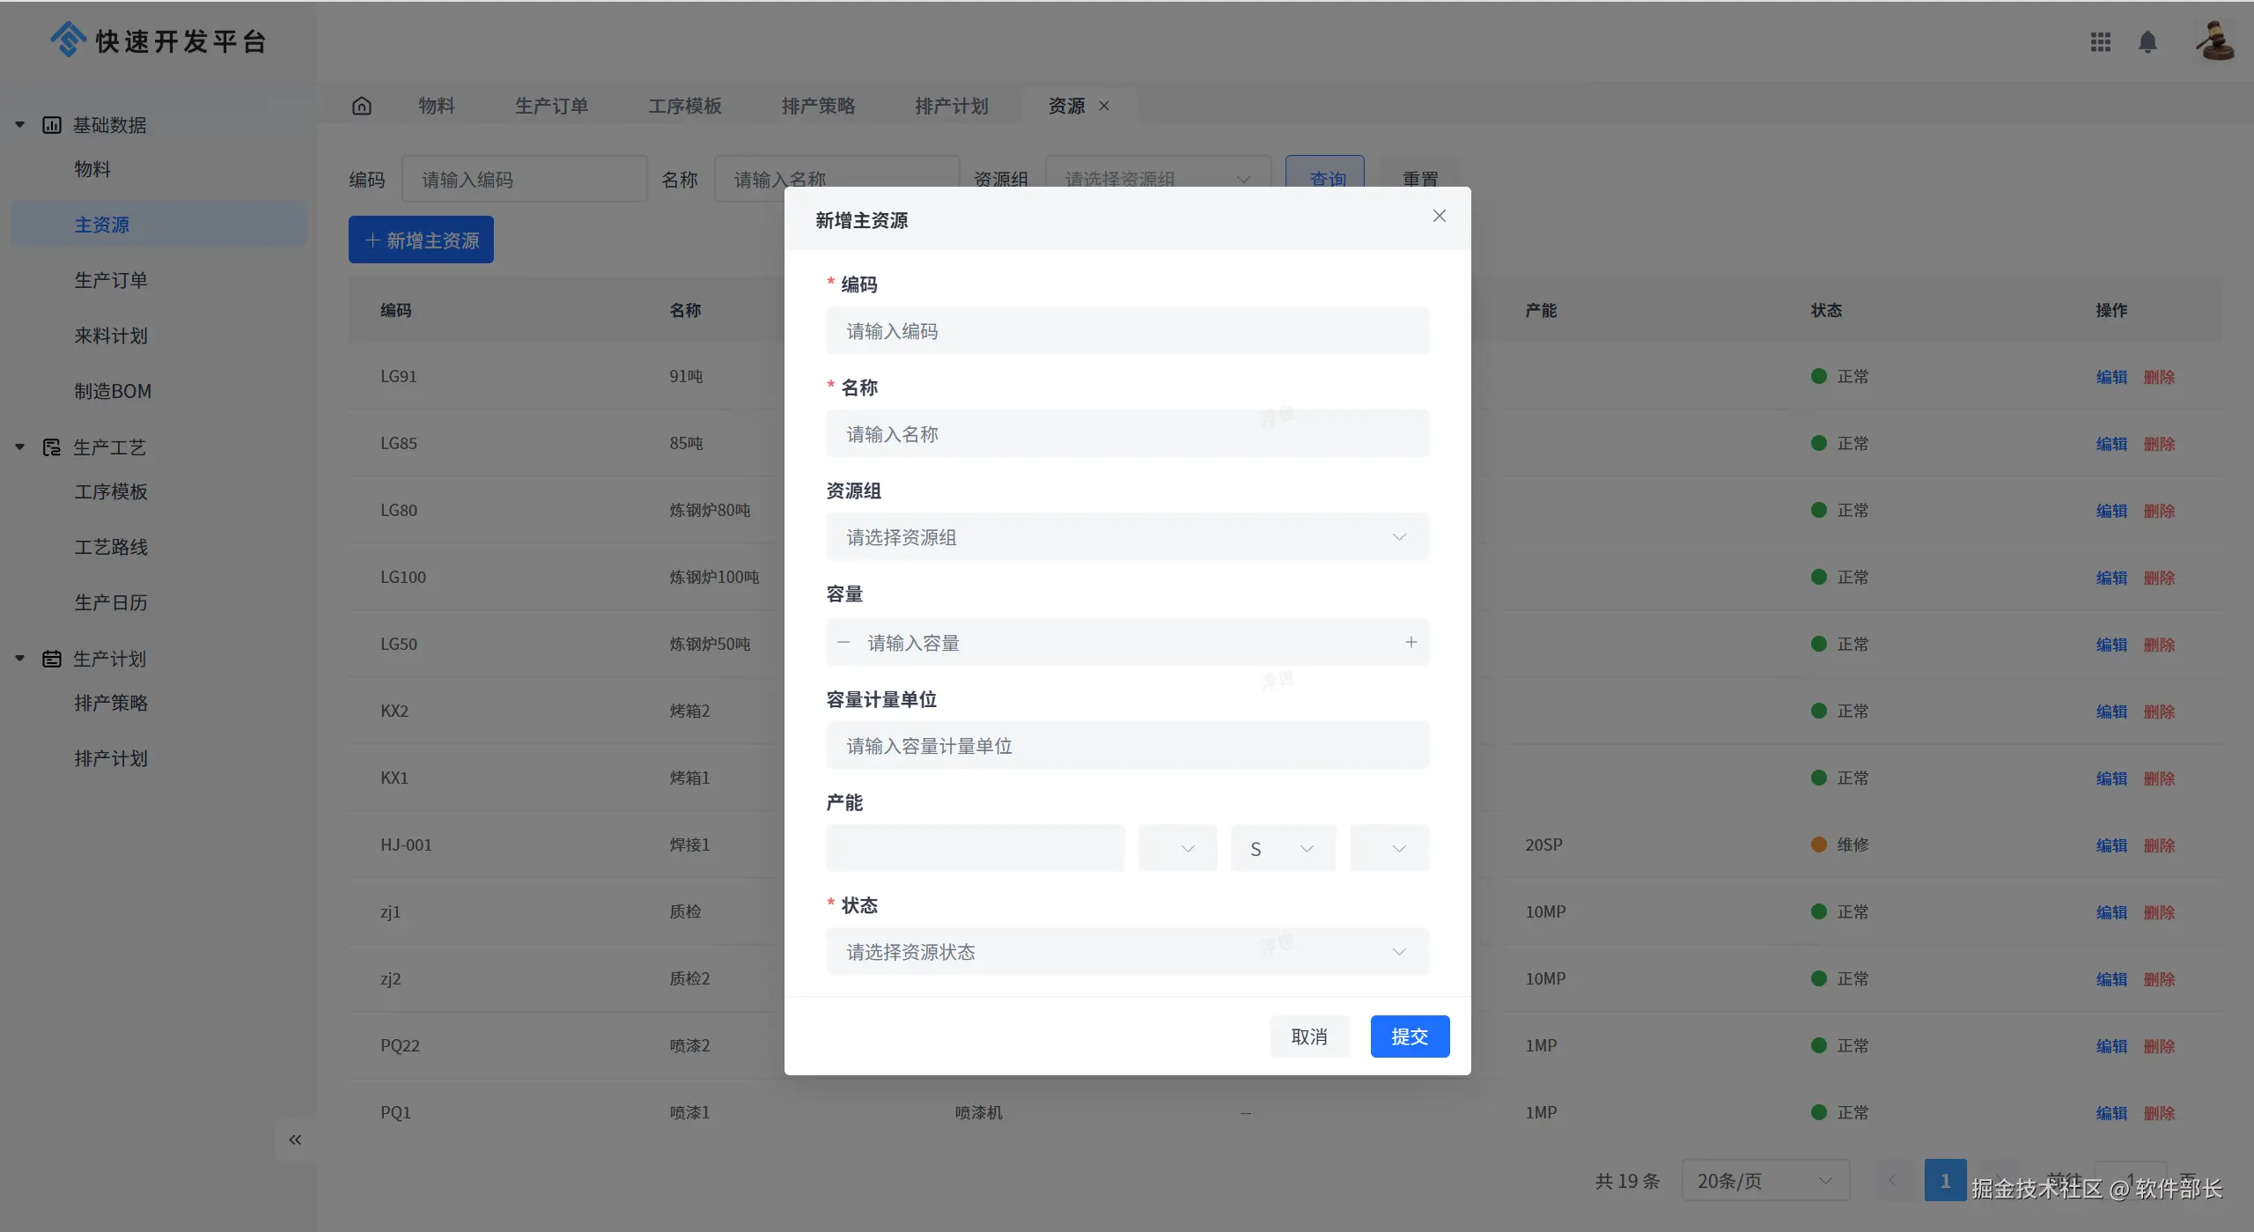2254x1232 pixels.
Task: Open the 资源组 dropdown in dialog
Action: pyautogui.click(x=1127, y=537)
